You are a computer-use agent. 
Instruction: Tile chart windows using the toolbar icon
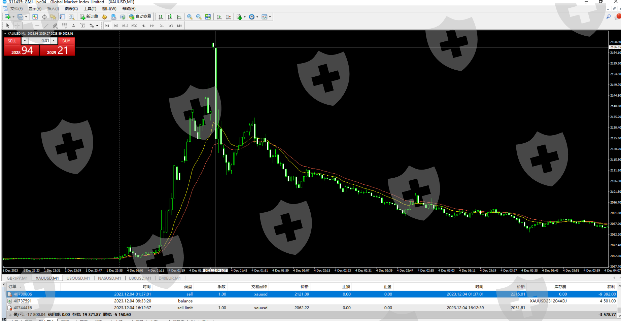pyautogui.click(x=208, y=17)
